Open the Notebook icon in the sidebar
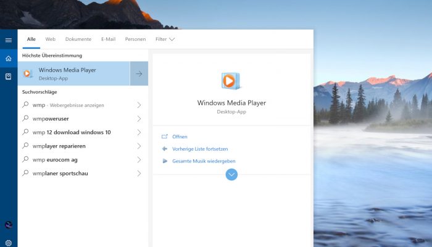Screen dimensions: 432x247 [x=9, y=77]
